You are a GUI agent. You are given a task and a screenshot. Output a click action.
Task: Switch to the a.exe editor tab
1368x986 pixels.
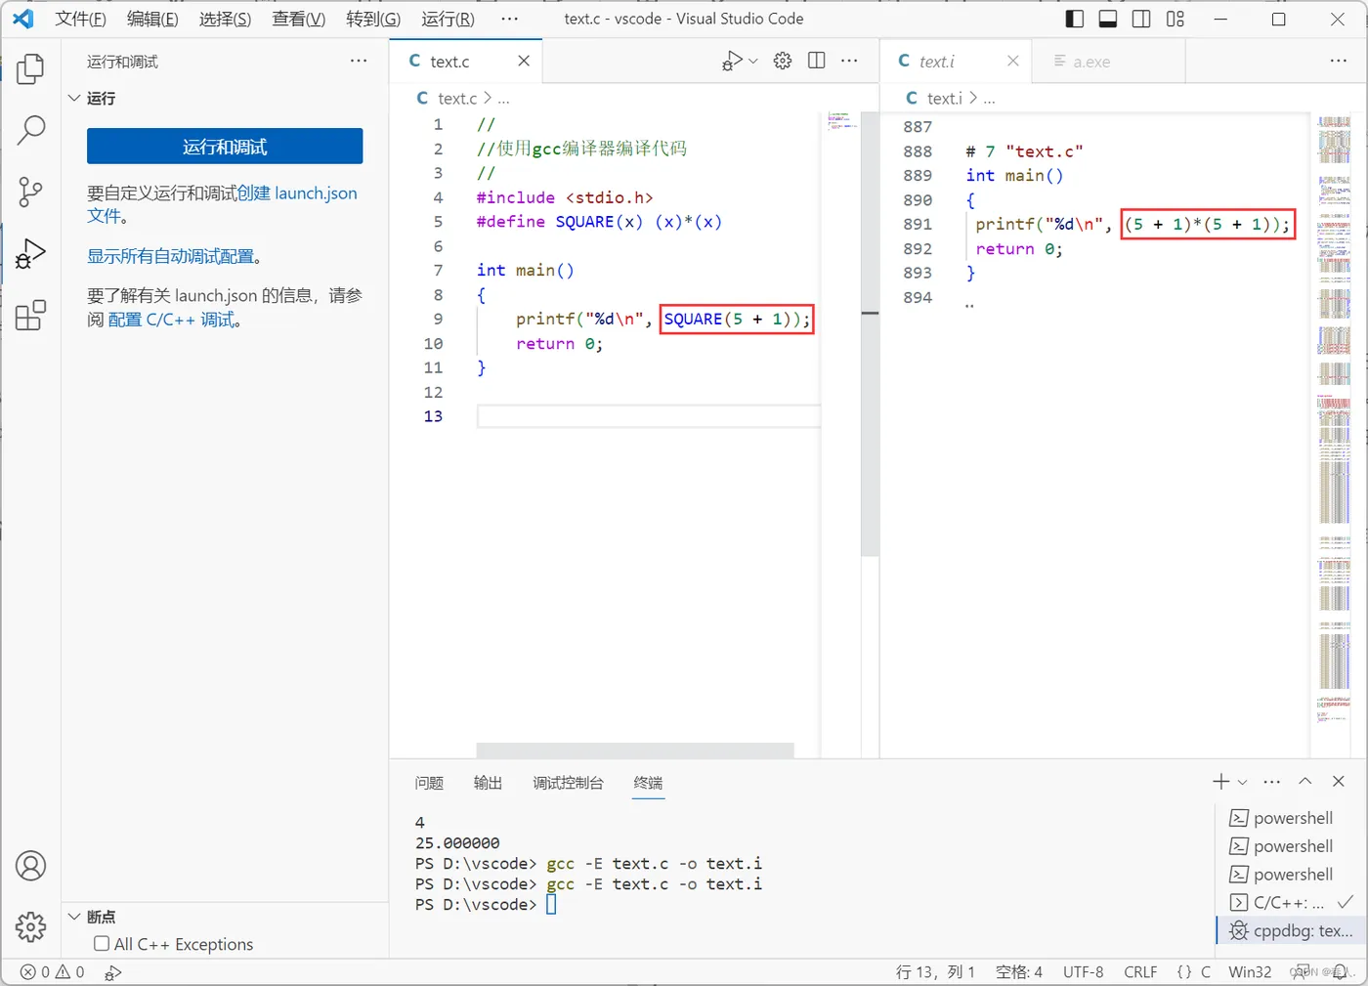pos(1108,61)
